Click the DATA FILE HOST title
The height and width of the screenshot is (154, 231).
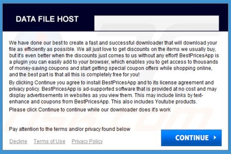47,19
